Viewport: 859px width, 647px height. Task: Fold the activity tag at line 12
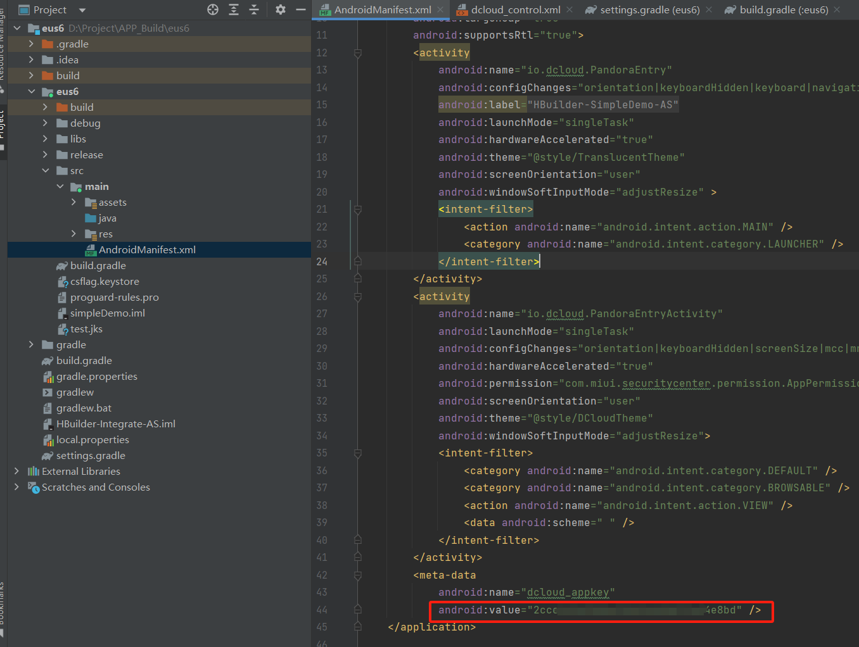click(x=358, y=53)
